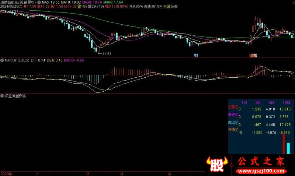Click the low price 低17.58

(x=57, y=7)
